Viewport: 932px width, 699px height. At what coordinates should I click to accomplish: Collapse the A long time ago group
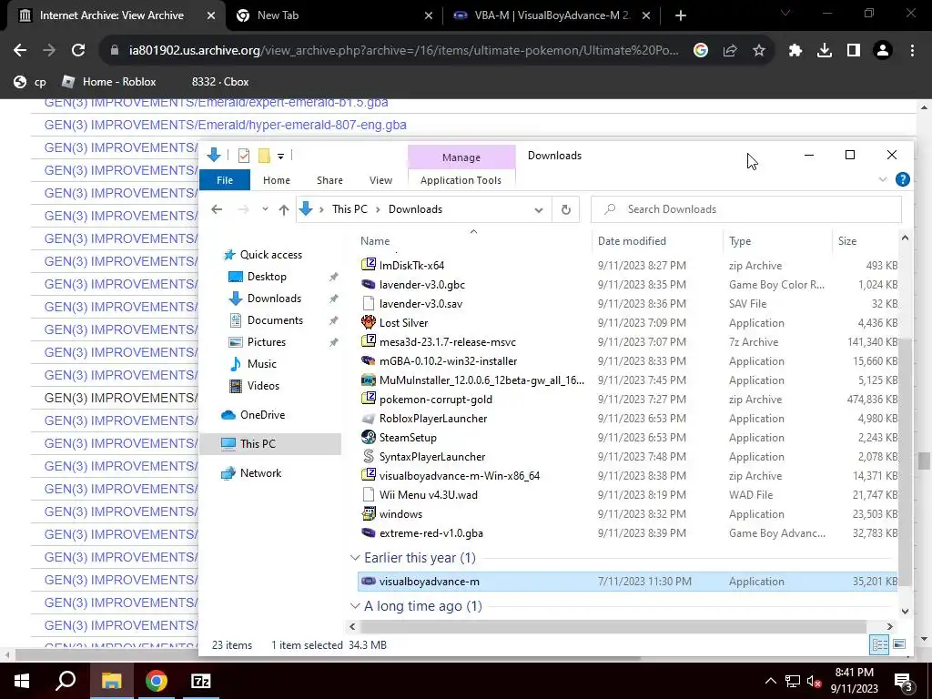click(355, 605)
